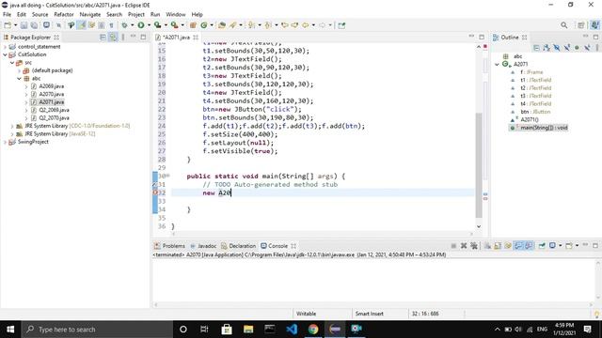Switch to the Problems tab

[169, 246]
